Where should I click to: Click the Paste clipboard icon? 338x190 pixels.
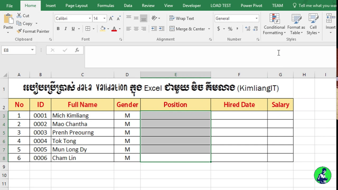[8, 19]
